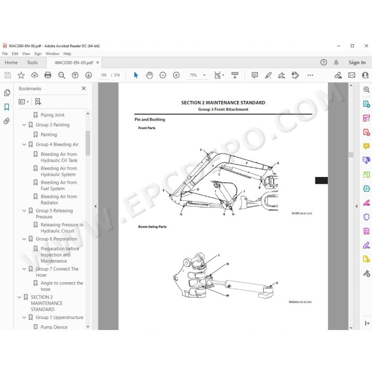Jump to Angle to connect the hose

click(62, 286)
